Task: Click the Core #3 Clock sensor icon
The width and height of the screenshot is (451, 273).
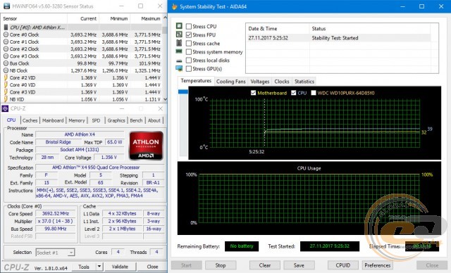Action: pos(6,56)
